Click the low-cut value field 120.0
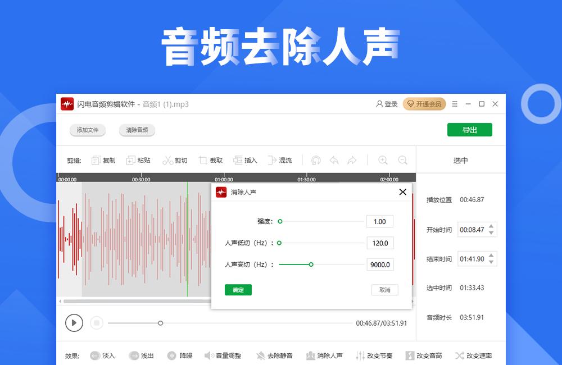 380,243
